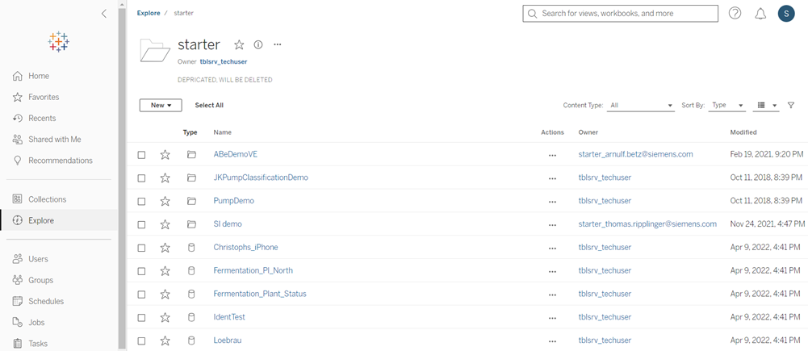Show starter project details info icon
The image size is (808, 351).
click(258, 45)
